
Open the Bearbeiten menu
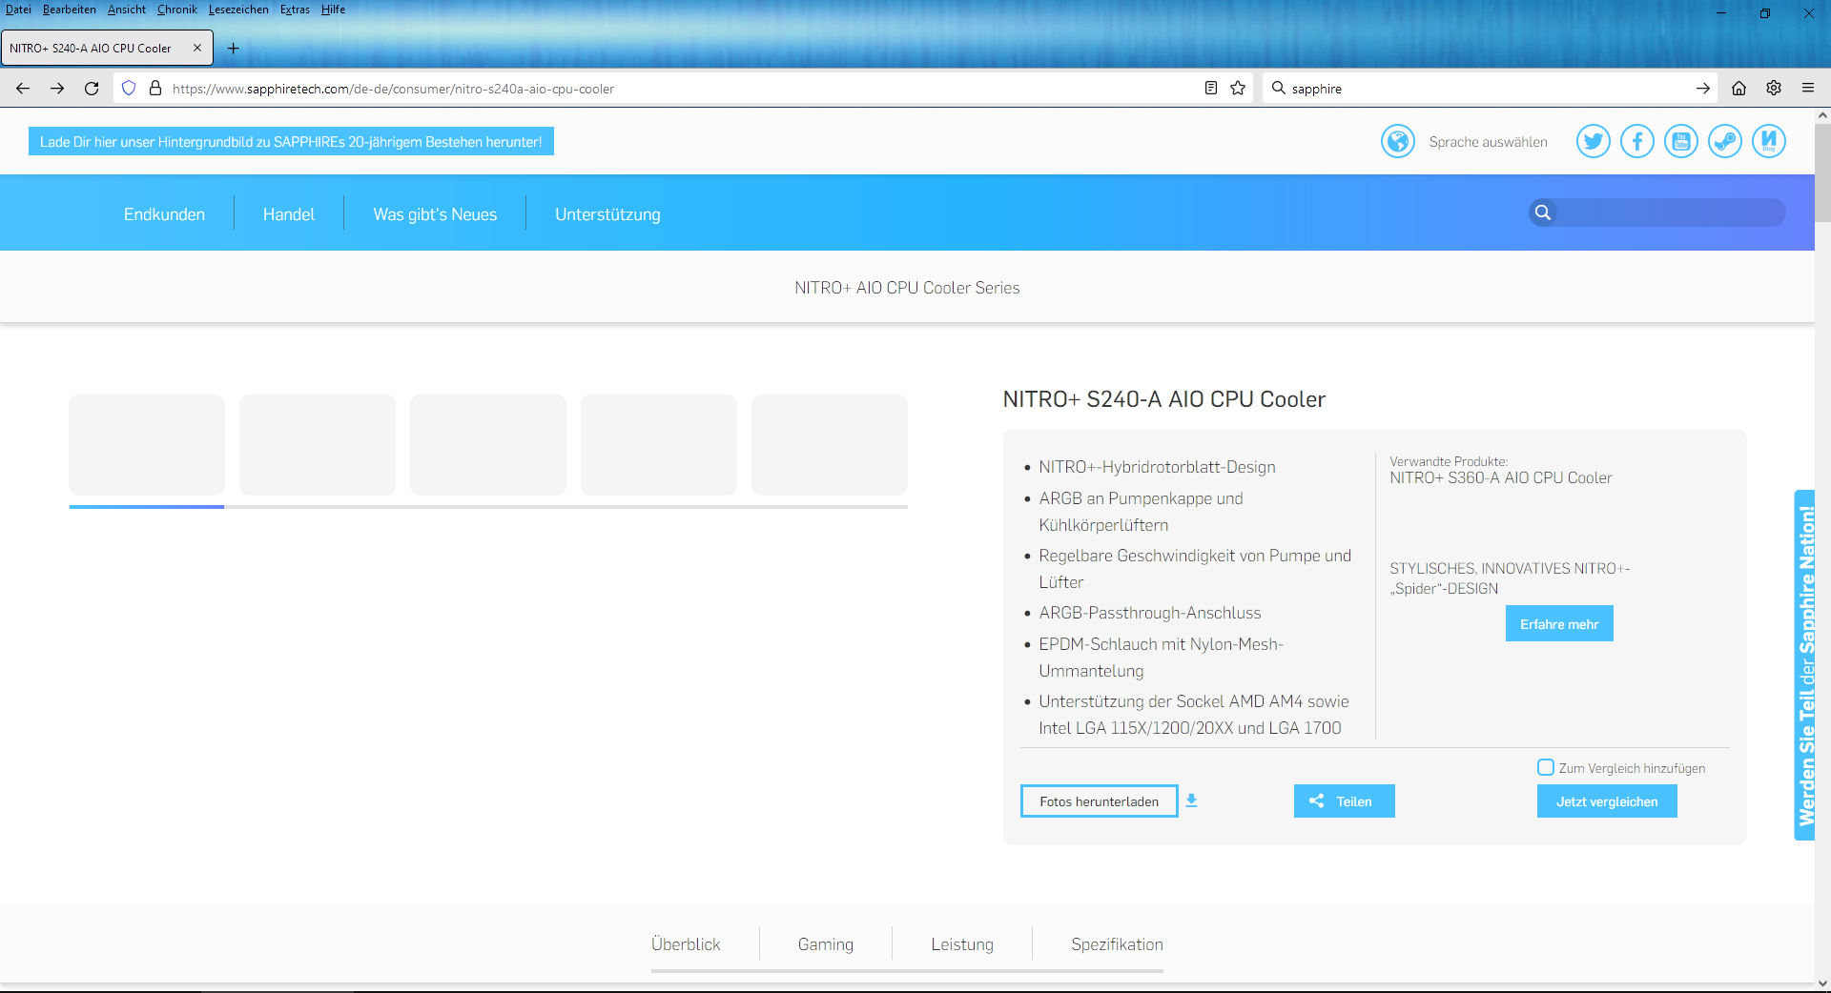coord(69,10)
